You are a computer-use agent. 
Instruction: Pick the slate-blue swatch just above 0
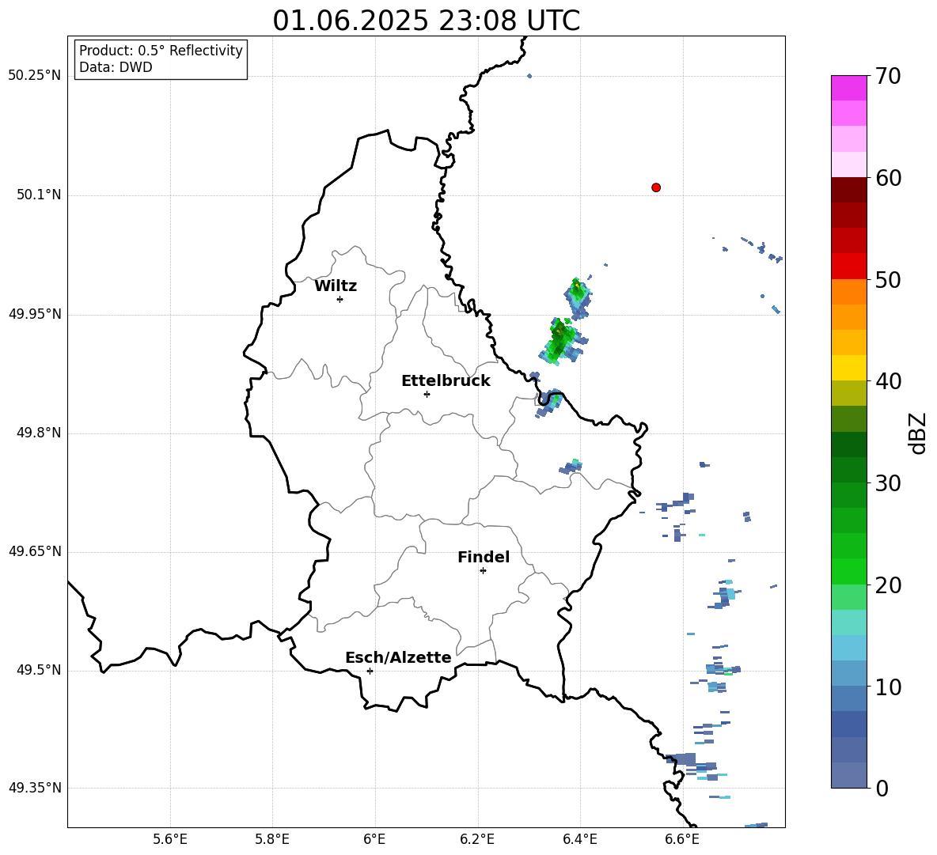[849, 775]
